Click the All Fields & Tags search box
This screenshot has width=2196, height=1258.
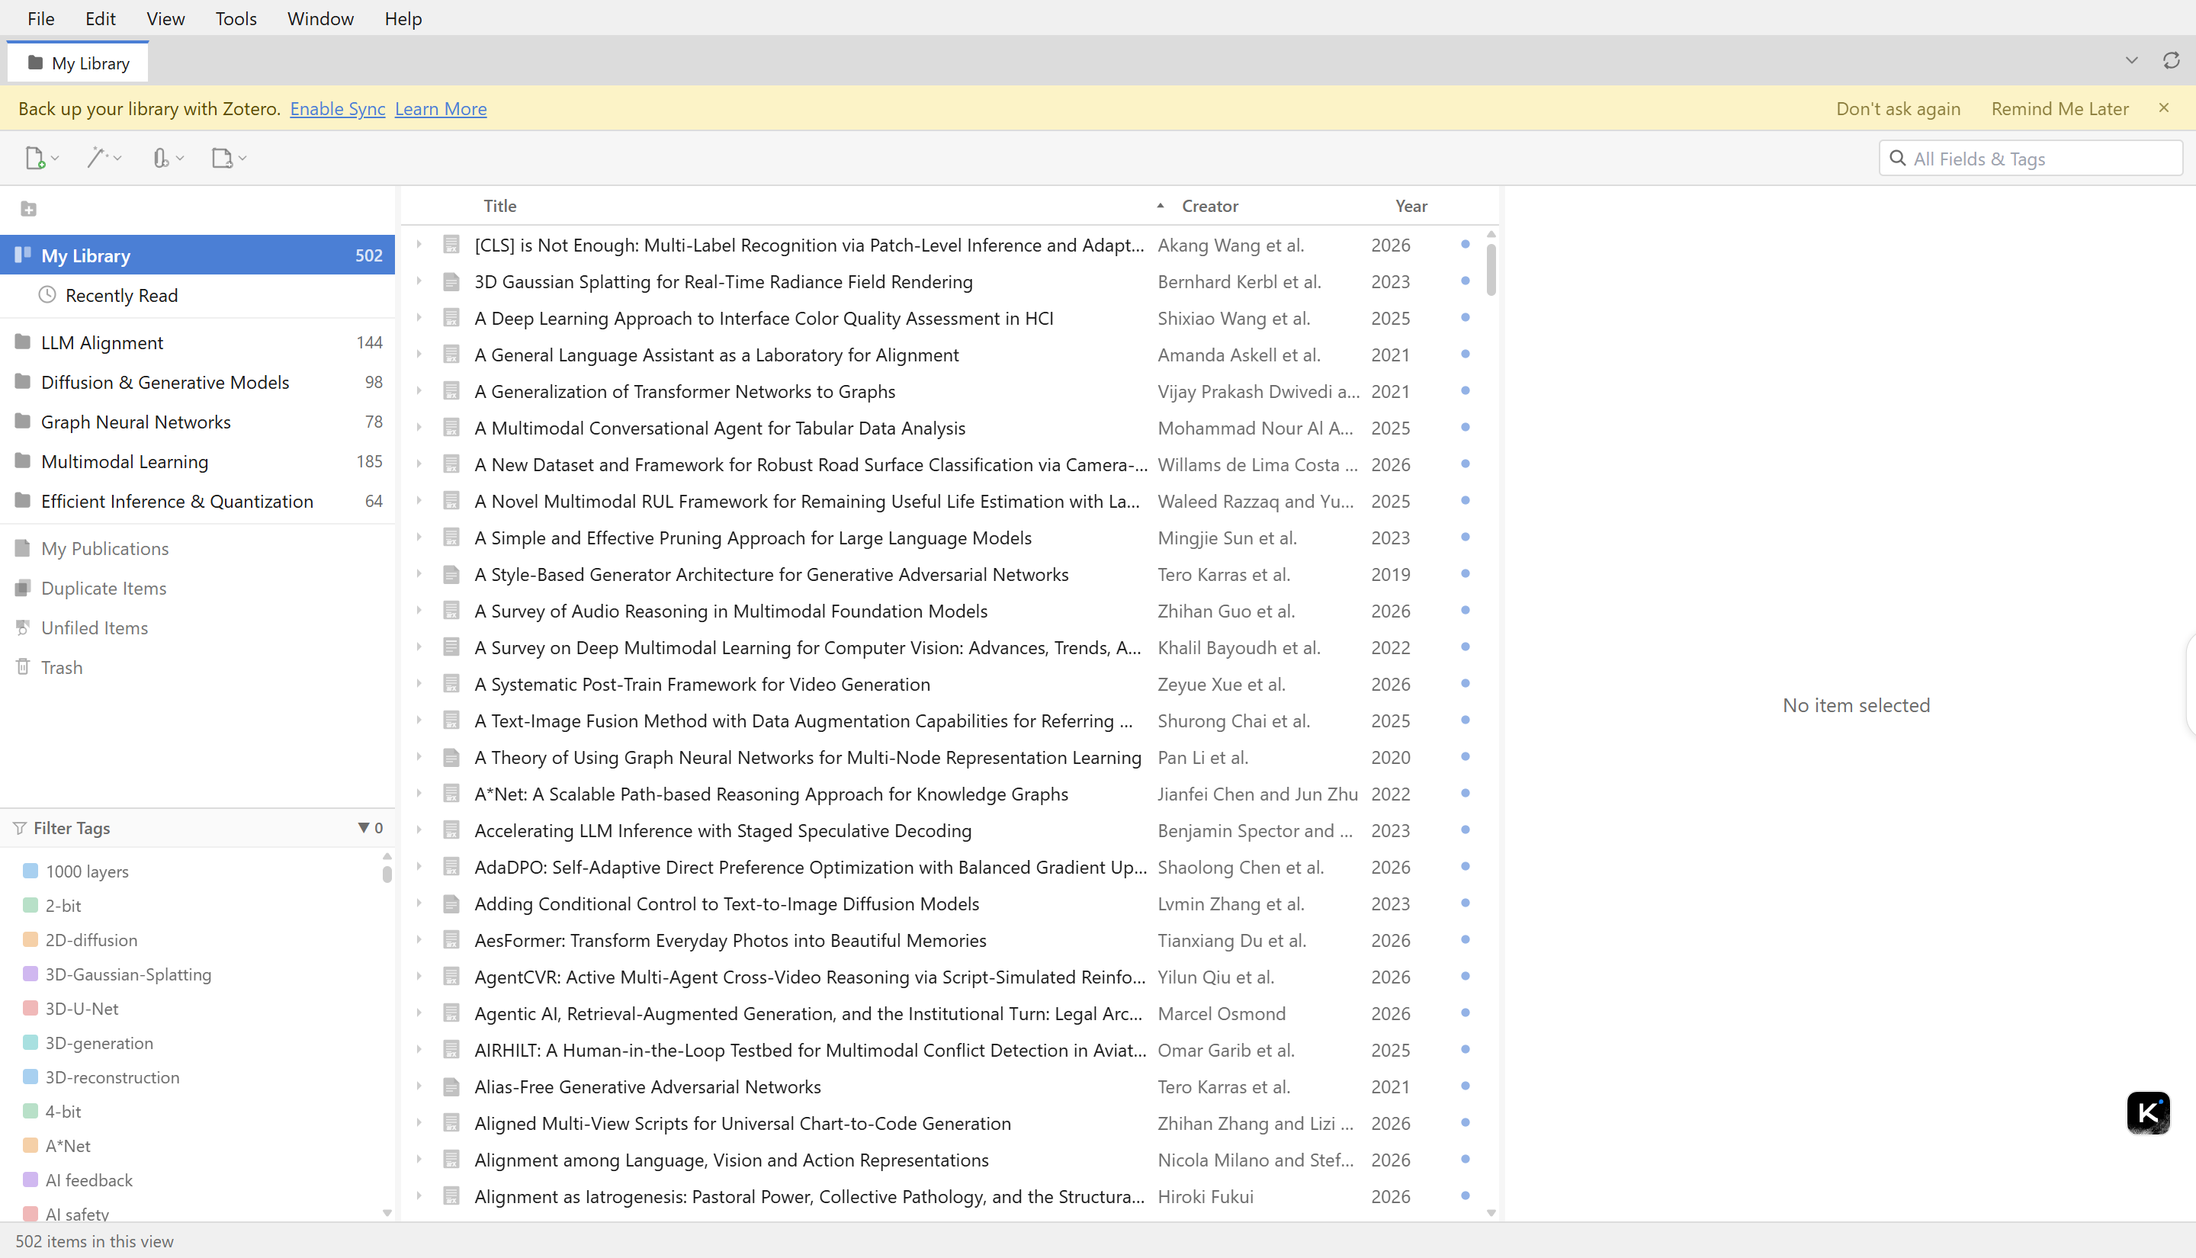[x=2030, y=158]
